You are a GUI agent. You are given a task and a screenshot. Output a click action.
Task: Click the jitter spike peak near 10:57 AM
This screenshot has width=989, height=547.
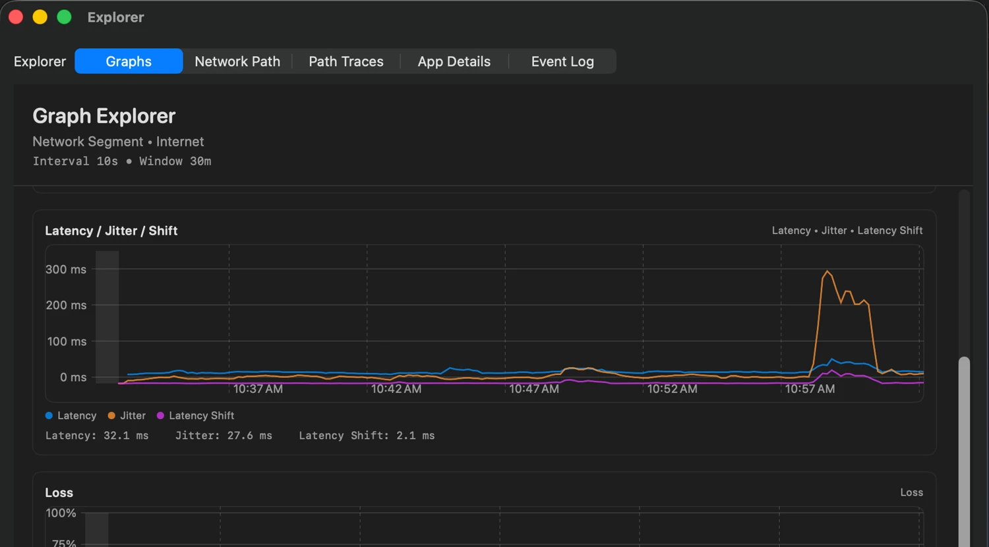pos(827,272)
